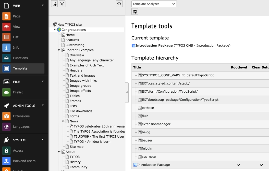Open the Template Analyzer dropdown
Viewport: 269px width, 171px height.
coord(154,4)
